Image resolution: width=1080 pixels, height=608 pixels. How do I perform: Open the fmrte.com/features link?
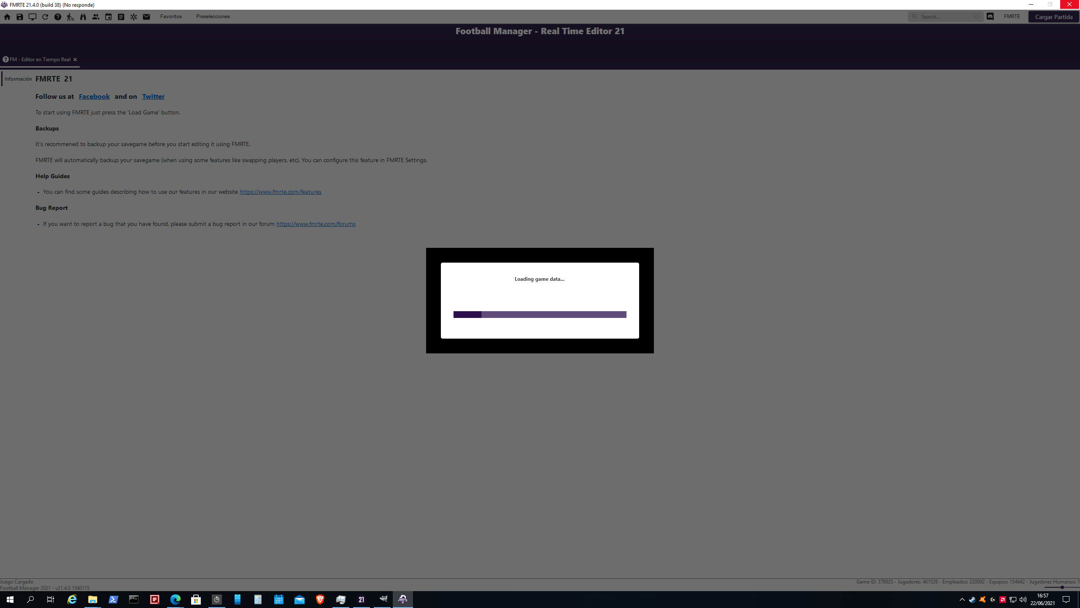tap(281, 192)
